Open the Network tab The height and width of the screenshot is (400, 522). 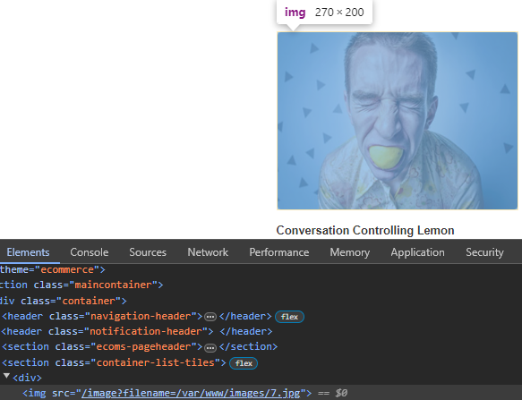click(208, 252)
